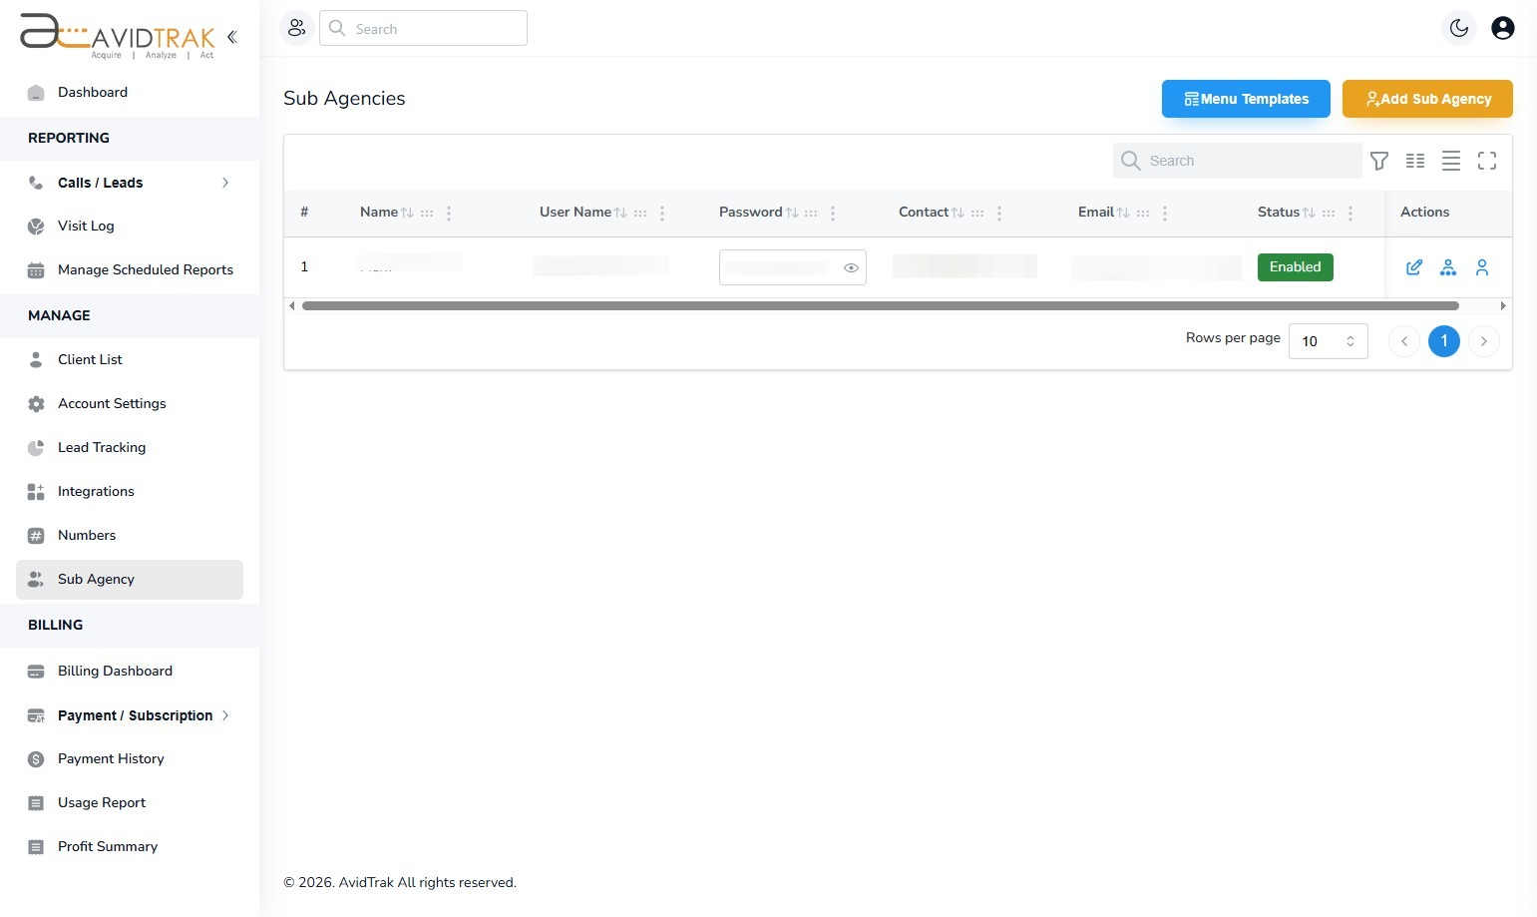Open the Rows per page dropdown
Viewport: 1537px width, 917px height.
click(1329, 341)
